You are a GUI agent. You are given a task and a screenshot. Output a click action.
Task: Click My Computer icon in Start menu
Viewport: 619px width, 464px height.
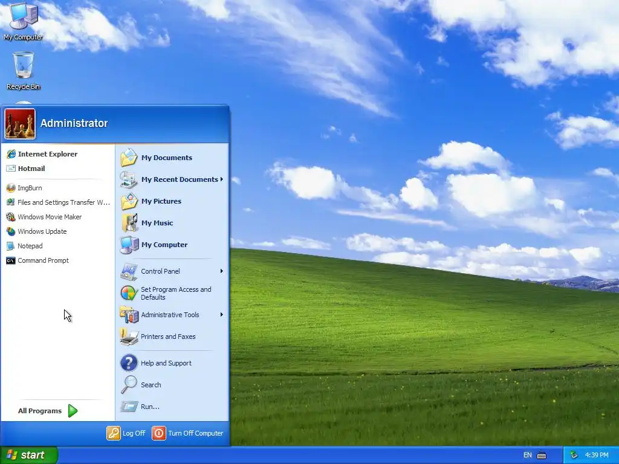pos(129,245)
